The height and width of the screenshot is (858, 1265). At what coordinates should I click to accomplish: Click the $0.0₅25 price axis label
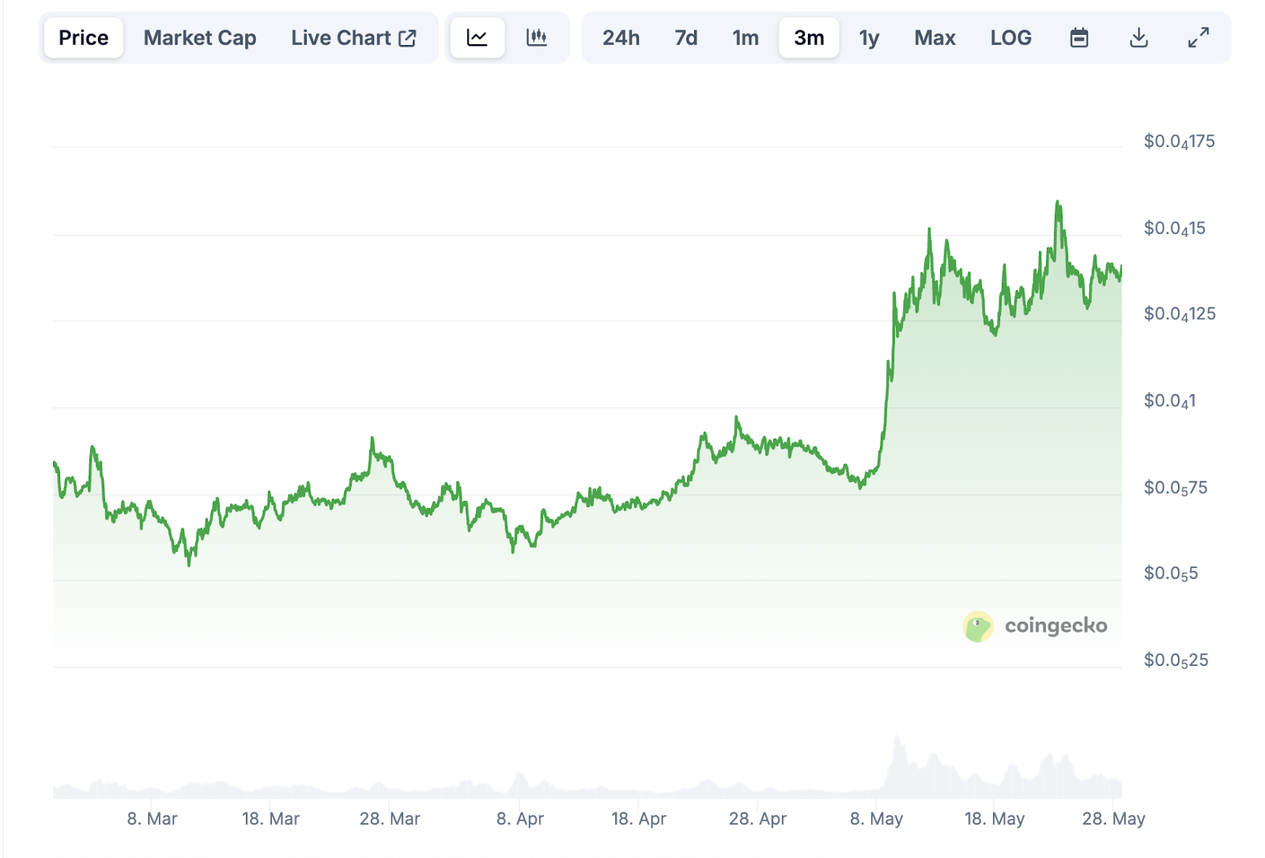pos(1176,660)
